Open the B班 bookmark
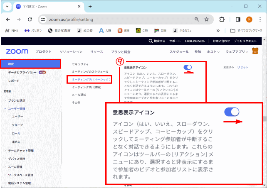This screenshot has height=188, width=267. [124, 31]
